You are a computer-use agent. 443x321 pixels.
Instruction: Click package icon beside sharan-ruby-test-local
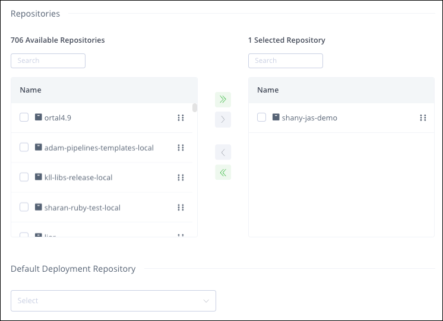(39, 207)
